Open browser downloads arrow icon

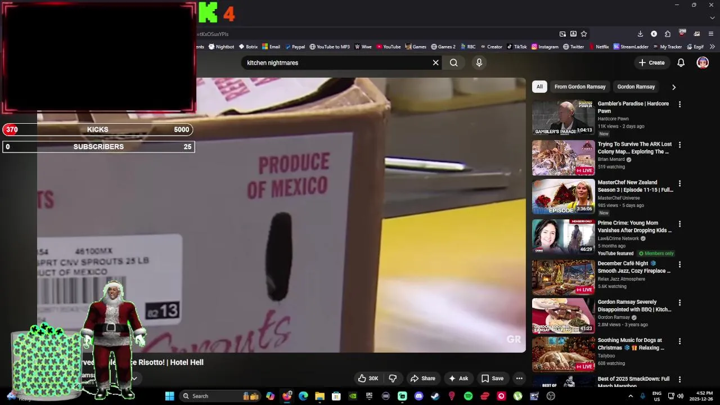coord(640,34)
